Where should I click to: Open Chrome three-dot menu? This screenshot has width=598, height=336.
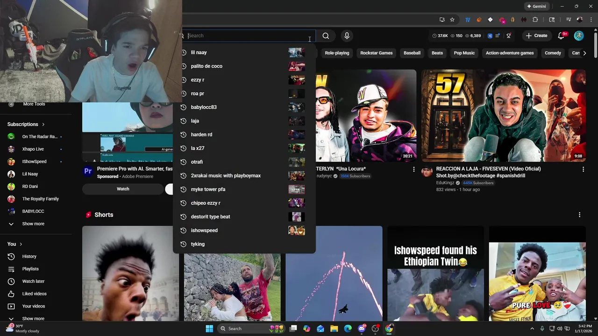(591, 20)
